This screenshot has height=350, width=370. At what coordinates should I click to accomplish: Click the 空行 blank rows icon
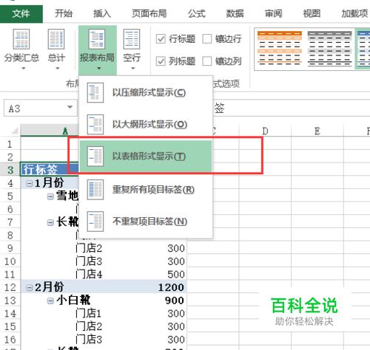(132, 39)
